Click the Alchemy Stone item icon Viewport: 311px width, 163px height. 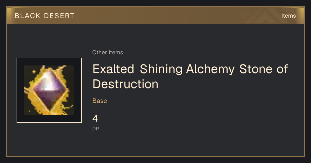tap(49, 90)
